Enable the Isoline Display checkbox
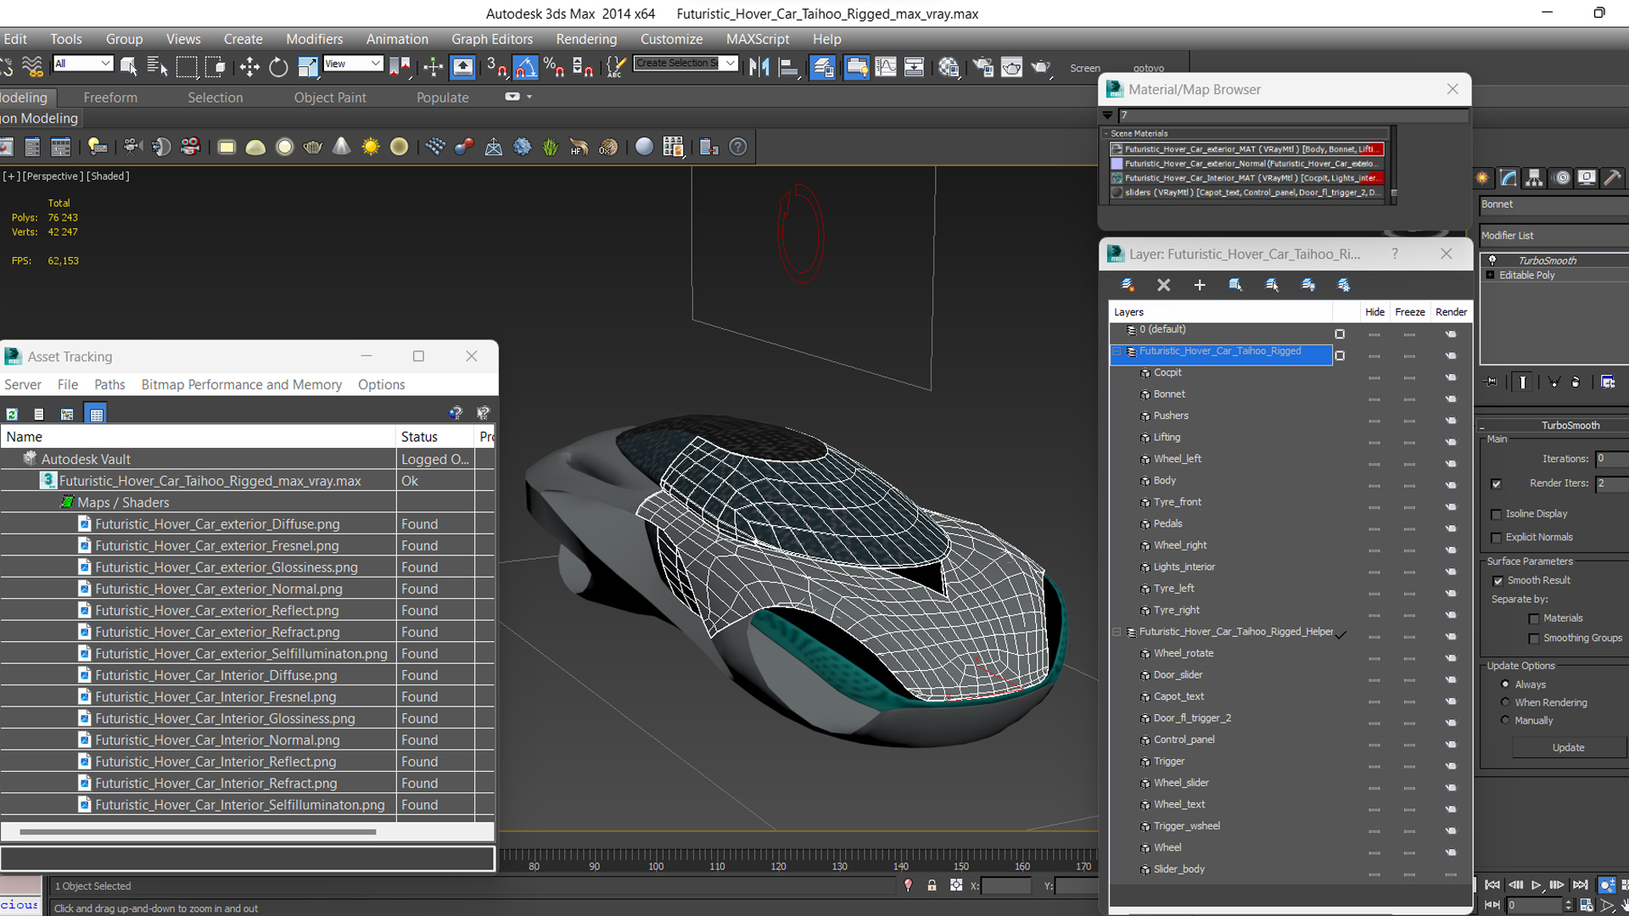 pos(1497,514)
